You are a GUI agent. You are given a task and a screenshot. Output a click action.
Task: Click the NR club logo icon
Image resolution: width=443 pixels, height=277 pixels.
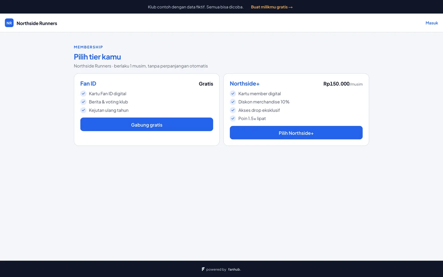(9, 23)
